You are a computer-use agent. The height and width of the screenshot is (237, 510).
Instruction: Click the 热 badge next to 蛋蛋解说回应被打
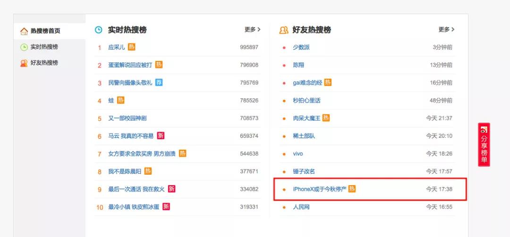click(x=159, y=65)
